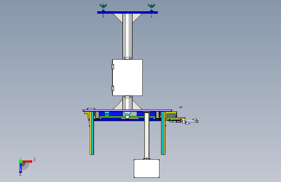Select the large white electrical cabinet on the column
This screenshot has height=182, width=281.
tap(127, 78)
